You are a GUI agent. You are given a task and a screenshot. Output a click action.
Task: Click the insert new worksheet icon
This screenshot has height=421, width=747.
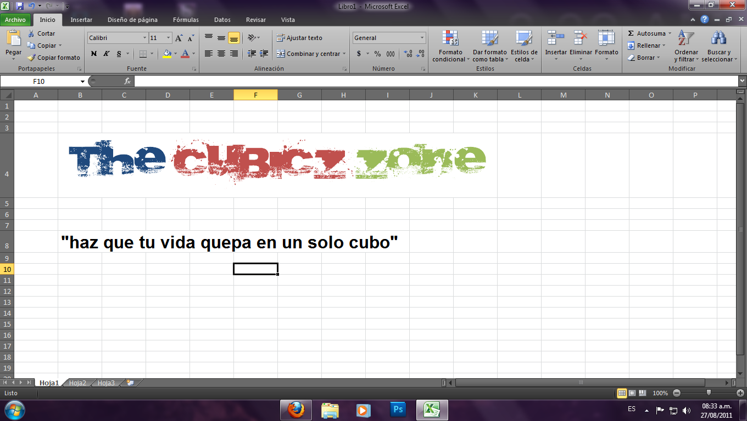(130, 383)
